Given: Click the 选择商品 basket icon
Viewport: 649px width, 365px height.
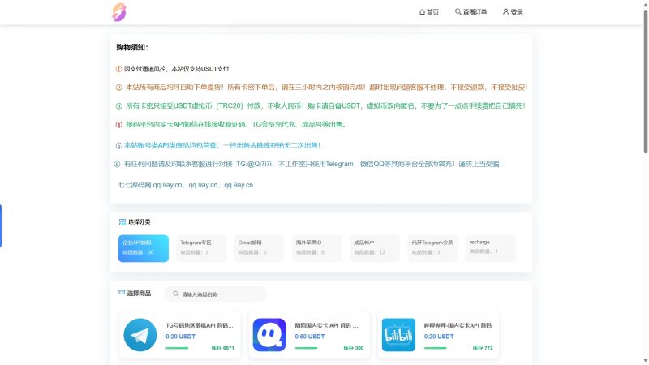Looking at the screenshot, I should coord(121,293).
